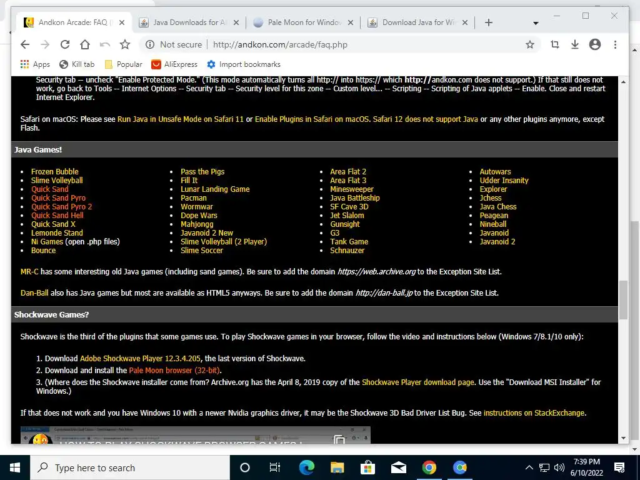Viewport: 640px width, 480px height.
Task: Click the undo closed tab icon
Action: [105, 44]
